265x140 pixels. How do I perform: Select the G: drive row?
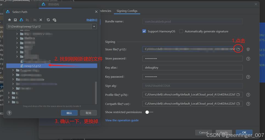tap(52, 102)
